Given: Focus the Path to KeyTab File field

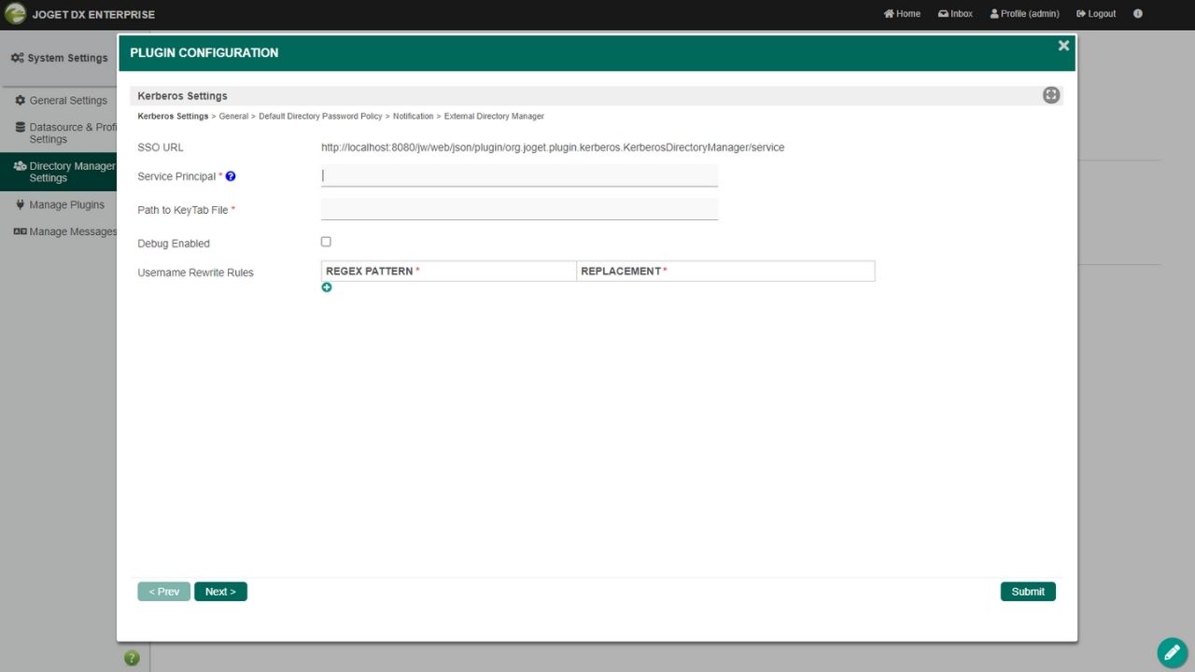Looking at the screenshot, I should (519, 209).
